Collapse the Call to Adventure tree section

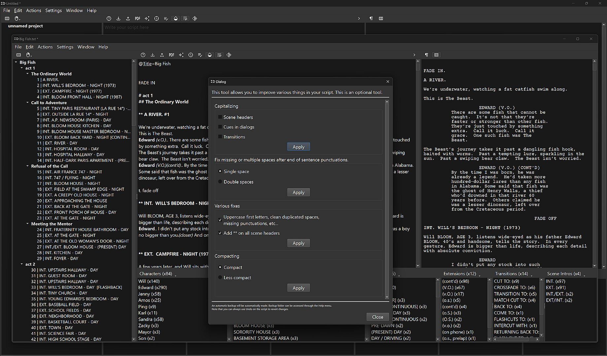28,103
